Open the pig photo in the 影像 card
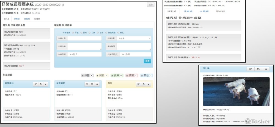The height and width of the screenshot is (127, 275). tap(236, 91)
